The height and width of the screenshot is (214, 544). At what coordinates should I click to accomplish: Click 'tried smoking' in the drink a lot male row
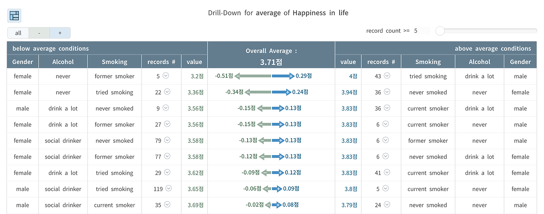428,76
